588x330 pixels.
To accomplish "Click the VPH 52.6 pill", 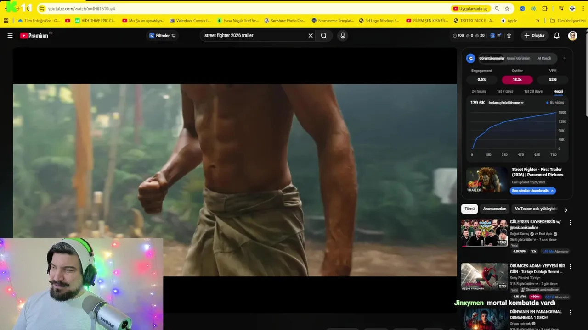I will [x=553, y=80].
